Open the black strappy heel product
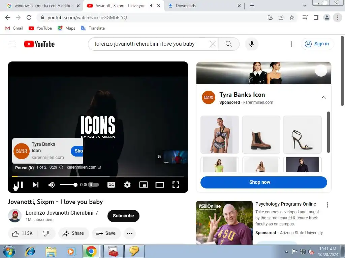The image size is (345, 258). point(302,134)
